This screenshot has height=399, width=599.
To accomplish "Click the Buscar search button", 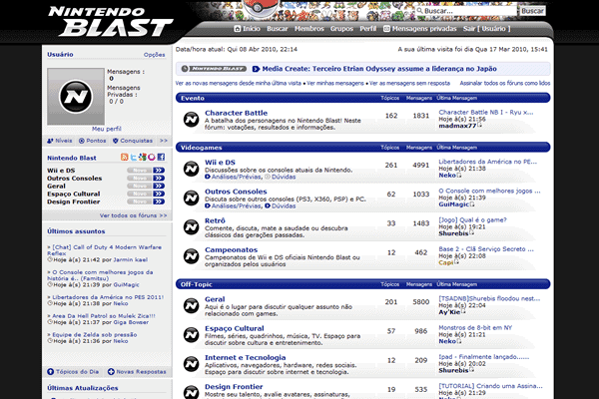I will pos(532,11).
